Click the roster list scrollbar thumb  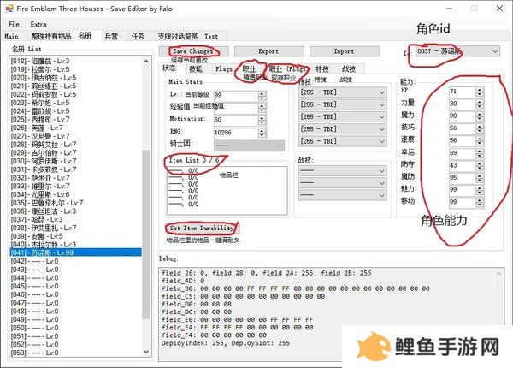146,234
